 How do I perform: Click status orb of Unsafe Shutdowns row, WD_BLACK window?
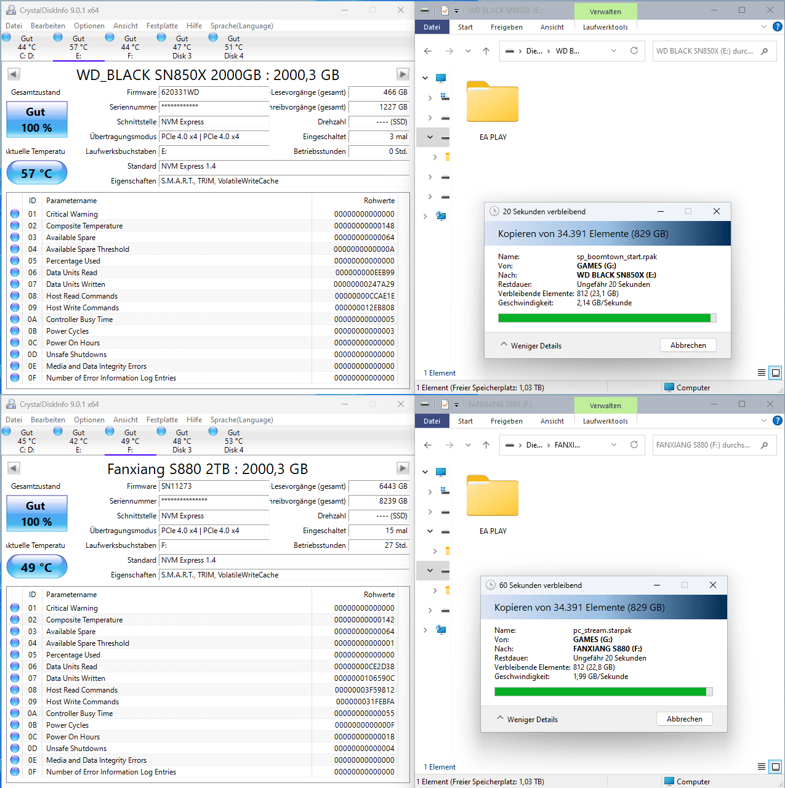15,354
